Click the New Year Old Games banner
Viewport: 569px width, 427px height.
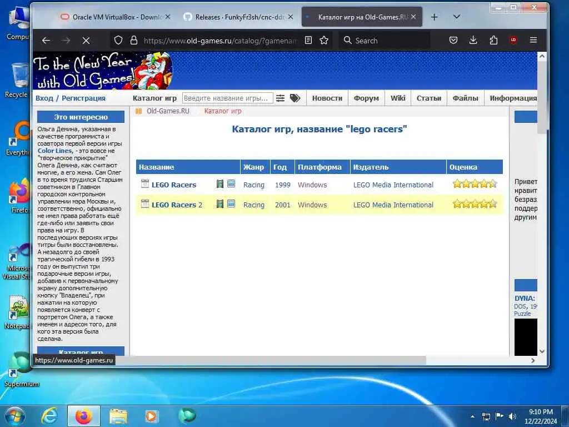(x=103, y=71)
